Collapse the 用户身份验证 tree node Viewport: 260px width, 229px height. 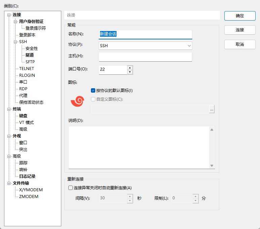[15, 22]
